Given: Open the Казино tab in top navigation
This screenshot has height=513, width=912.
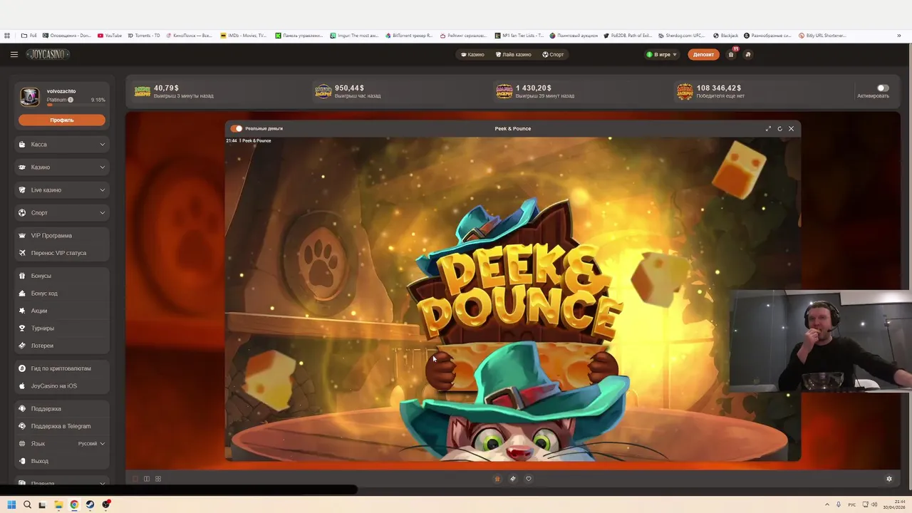Looking at the screenshot, I should (472, 54).
